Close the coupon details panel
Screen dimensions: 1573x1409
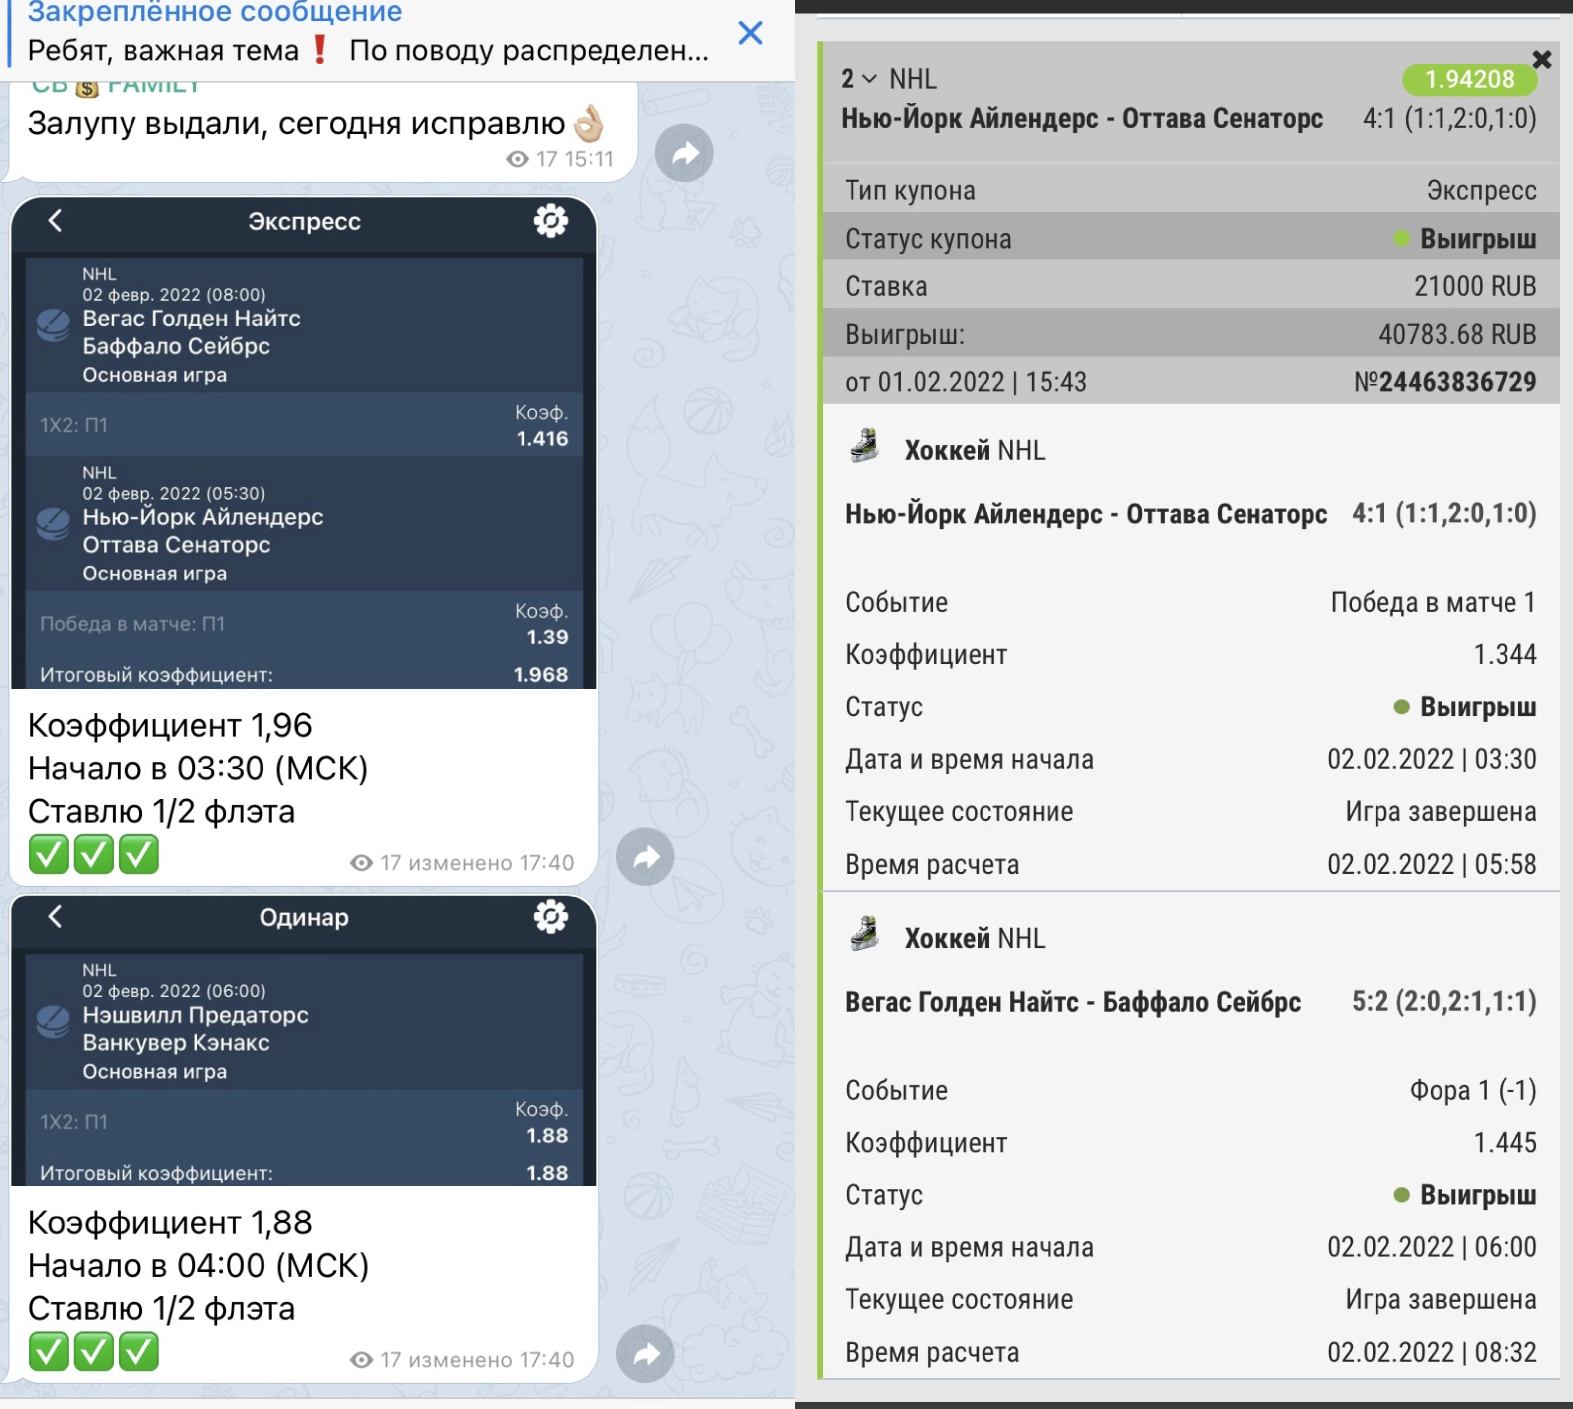1541,60
